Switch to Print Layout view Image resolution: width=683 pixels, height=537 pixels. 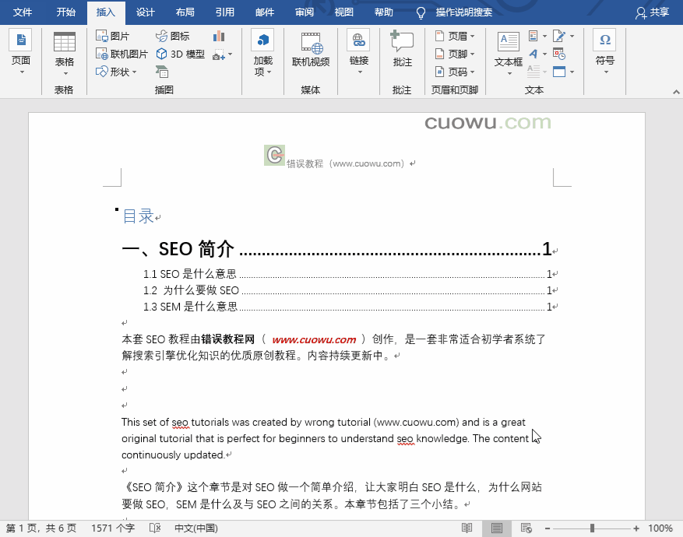(497, 528)
